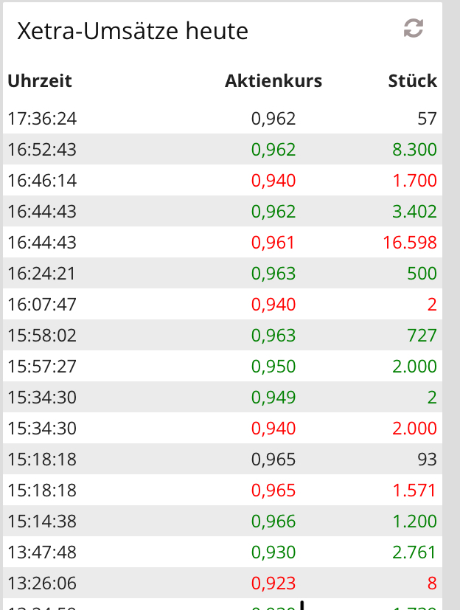Click the 8.300 volume value
This screenshot has width=460, height=610.
414,150
